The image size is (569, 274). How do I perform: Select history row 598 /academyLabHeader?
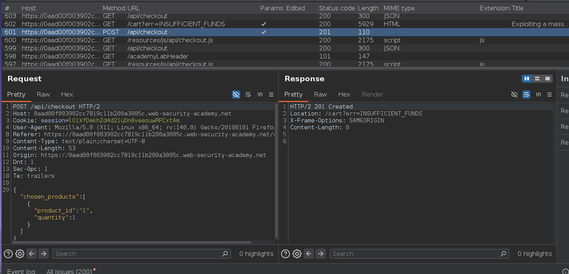point(284,56)
